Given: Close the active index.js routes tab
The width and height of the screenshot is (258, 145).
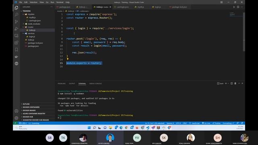Looking at the screenshot, I should 110,7.
